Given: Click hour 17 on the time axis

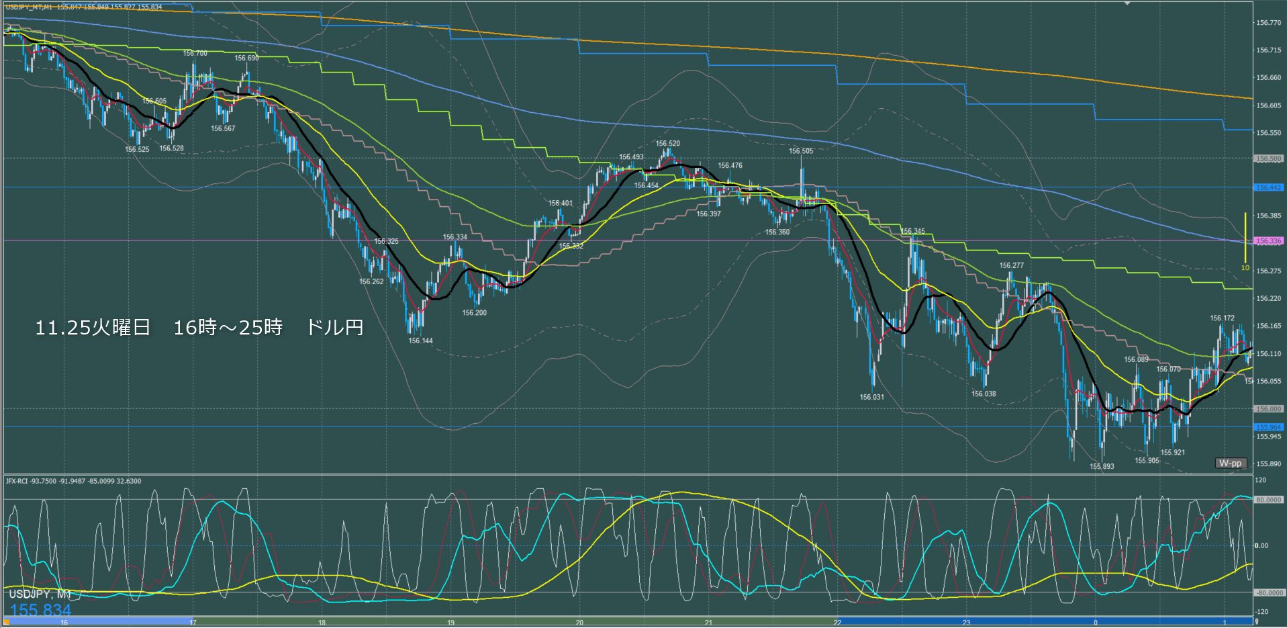Looking at the screenshot, I should pyautogui.click(x=193, y=623).
